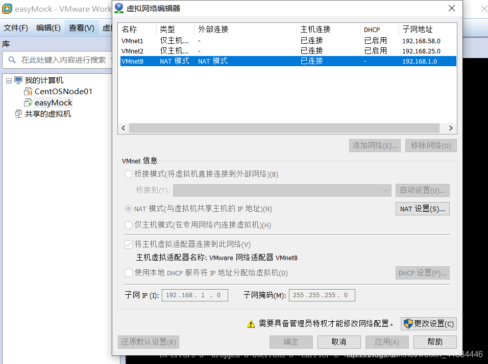Click subnet address 192.168.25.0 cell

pos(422,51)
